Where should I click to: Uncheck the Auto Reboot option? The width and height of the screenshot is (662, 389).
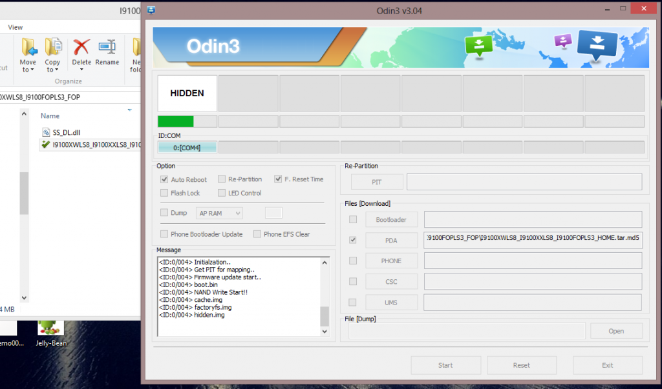[x=164, y=179]
